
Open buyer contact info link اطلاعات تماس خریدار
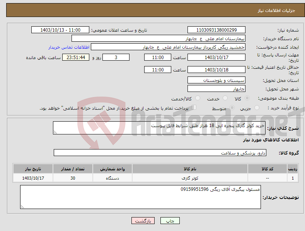pyautogui.click(x=69, y=47)
